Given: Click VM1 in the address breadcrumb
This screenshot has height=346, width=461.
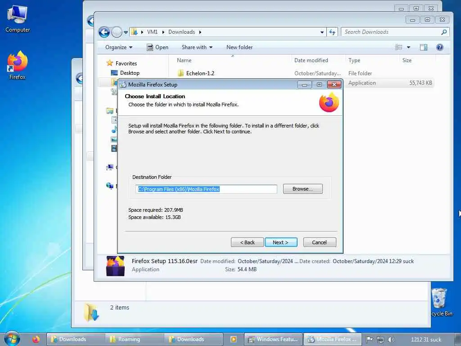Looking at the screenshot, I should pos(152,32).
